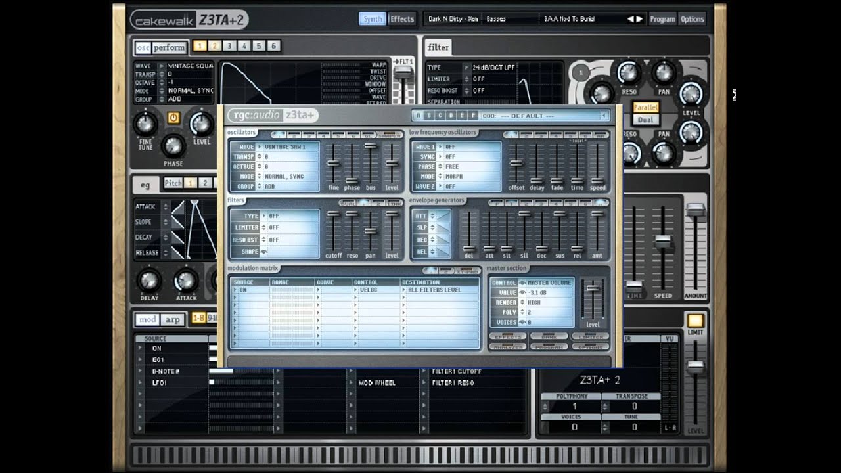The width and height of the screenshot is (841, 473).
Task: Open WAVE 2 dropdown in z3ta+ LFO
Action: pos(441,187)
